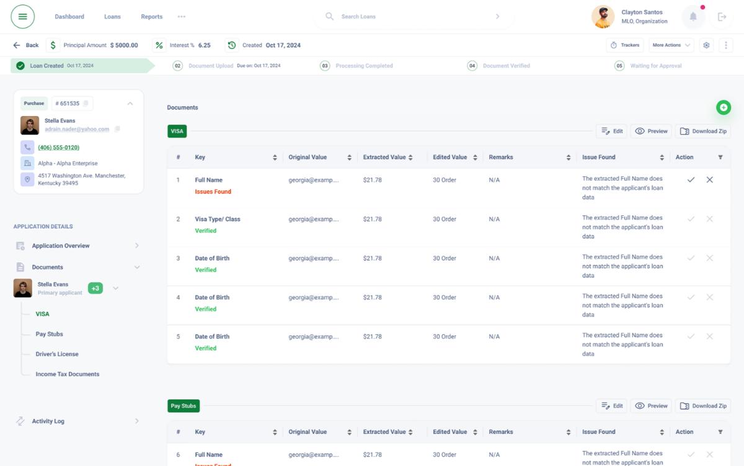
Task: Open the Trackers panel
Action: coord(626,45)
